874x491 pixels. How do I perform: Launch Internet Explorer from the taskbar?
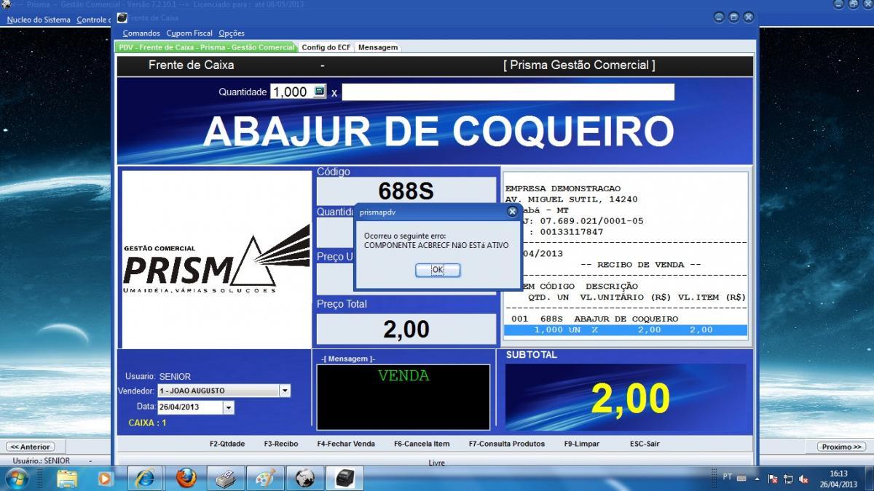[146, 478]
